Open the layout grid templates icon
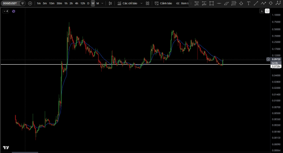Image resolution: width=283 pixels, height=153 pixels. [x=148, y=3]
